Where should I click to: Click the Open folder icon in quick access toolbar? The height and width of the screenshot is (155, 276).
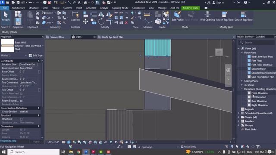coord(13,3)
